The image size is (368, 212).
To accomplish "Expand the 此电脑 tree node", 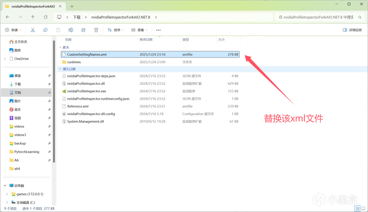I will [x=5, y=186].
